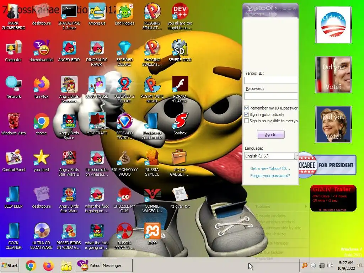Open Angry Birds Space shortcut
364x273 pixels.
(x=69, y=127)
